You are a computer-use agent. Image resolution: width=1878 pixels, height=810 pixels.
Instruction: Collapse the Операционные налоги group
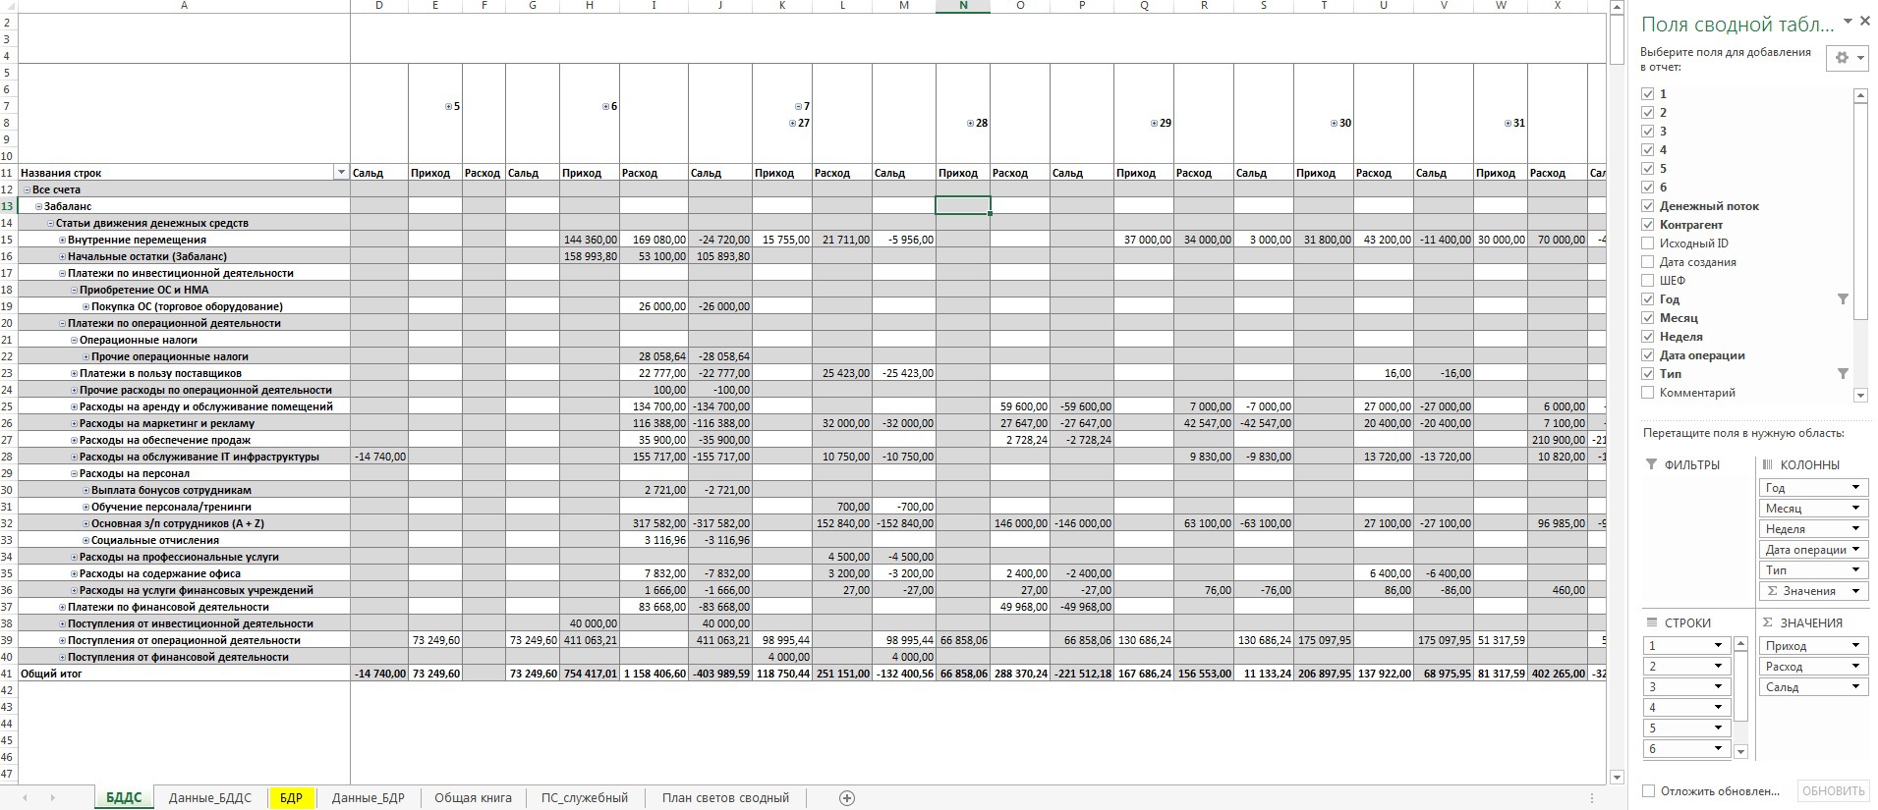click(75, 341)
